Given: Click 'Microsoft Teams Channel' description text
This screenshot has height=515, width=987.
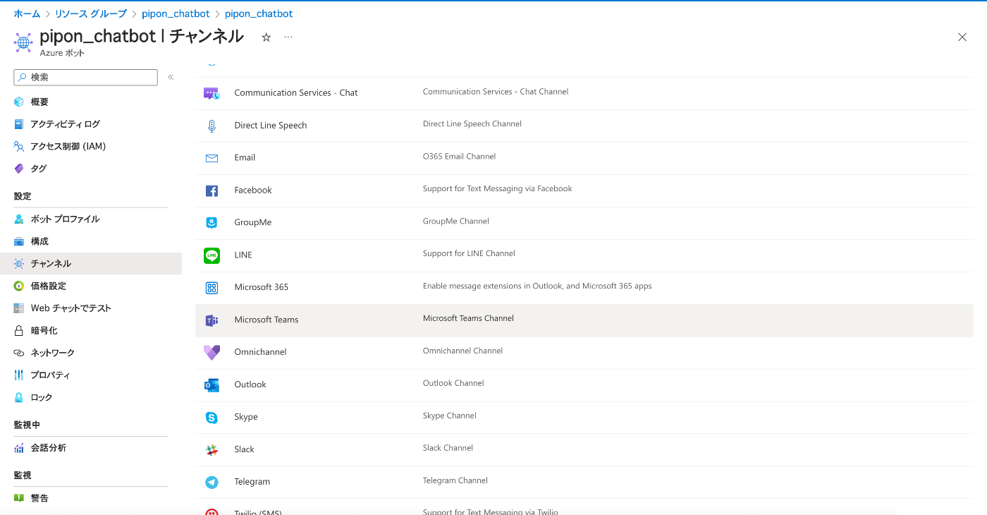Looking at the screenshot, I should pyautogui.click(x=469, y=319).
